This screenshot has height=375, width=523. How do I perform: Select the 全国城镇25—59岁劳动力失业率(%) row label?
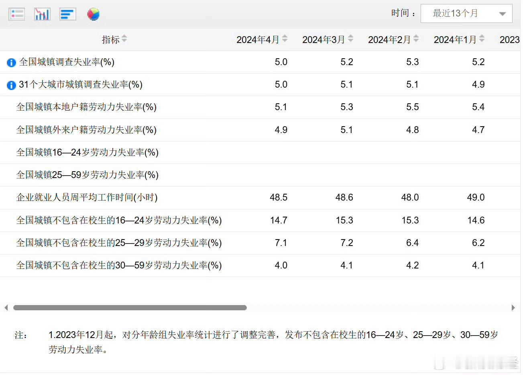coord(88,175)
